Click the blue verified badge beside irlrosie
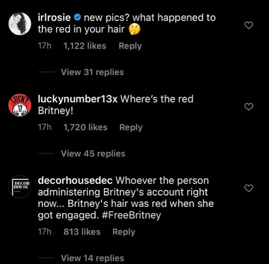269x264 pixels. [78, 18]
